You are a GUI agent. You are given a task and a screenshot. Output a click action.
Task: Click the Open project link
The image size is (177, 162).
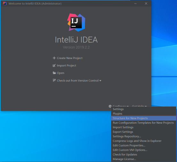tap(60, 73)
